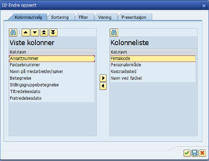Click the Endre oppsett title bar icon
Image resolution: width=209 pixels, height=161 pixels.
coord(5,5)
